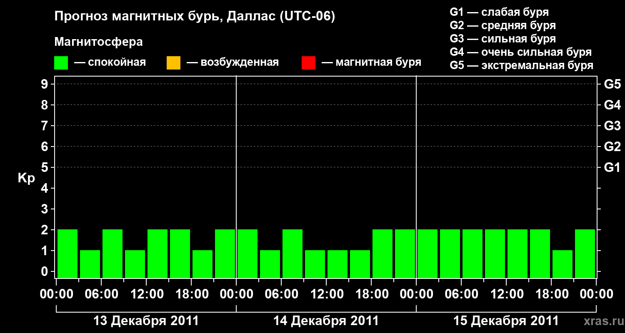This screenshot has width=625, height=333.
Task: Click the G2 label on the right axis
Action: click(x=612, y=147)
